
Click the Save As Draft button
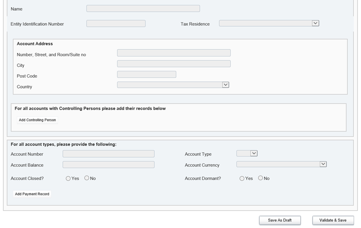(x=280, y=220)
